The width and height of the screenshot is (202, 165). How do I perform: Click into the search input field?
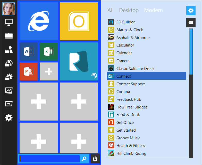(x=49, y=159)
